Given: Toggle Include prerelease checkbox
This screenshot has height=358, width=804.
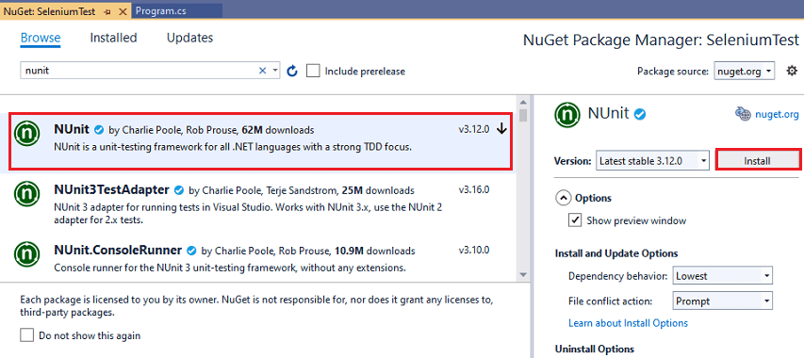Looking at the screenshot, I should (x=313, y=71).
